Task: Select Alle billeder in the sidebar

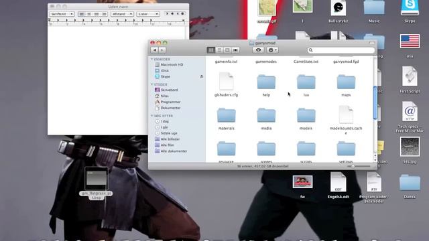Action: click(167, 139)
